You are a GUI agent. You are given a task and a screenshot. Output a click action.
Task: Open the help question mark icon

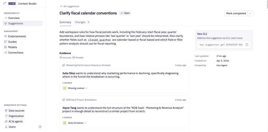[40, 127]
